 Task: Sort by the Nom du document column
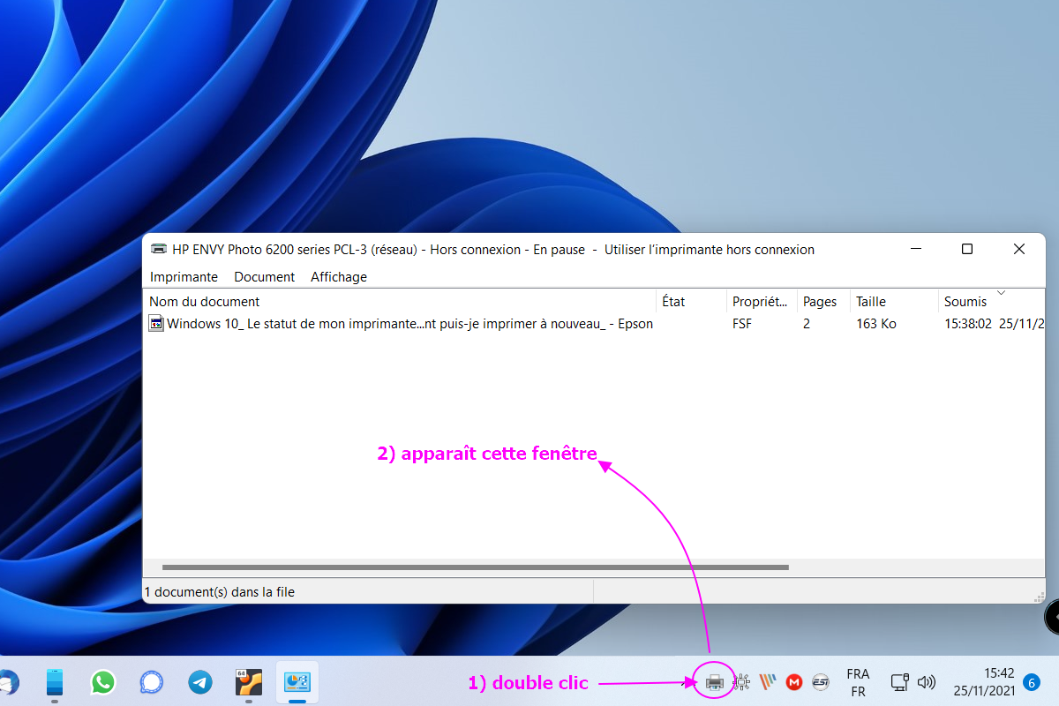[x=400, y=302]
